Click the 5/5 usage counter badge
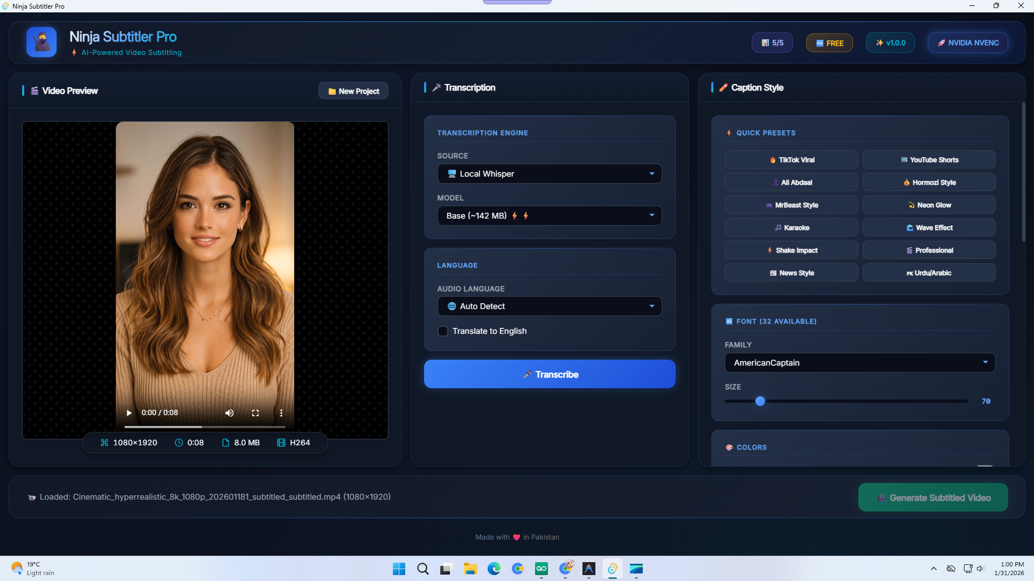The height and width of the screenshot is (581, 1034). (x=772, y=43)
